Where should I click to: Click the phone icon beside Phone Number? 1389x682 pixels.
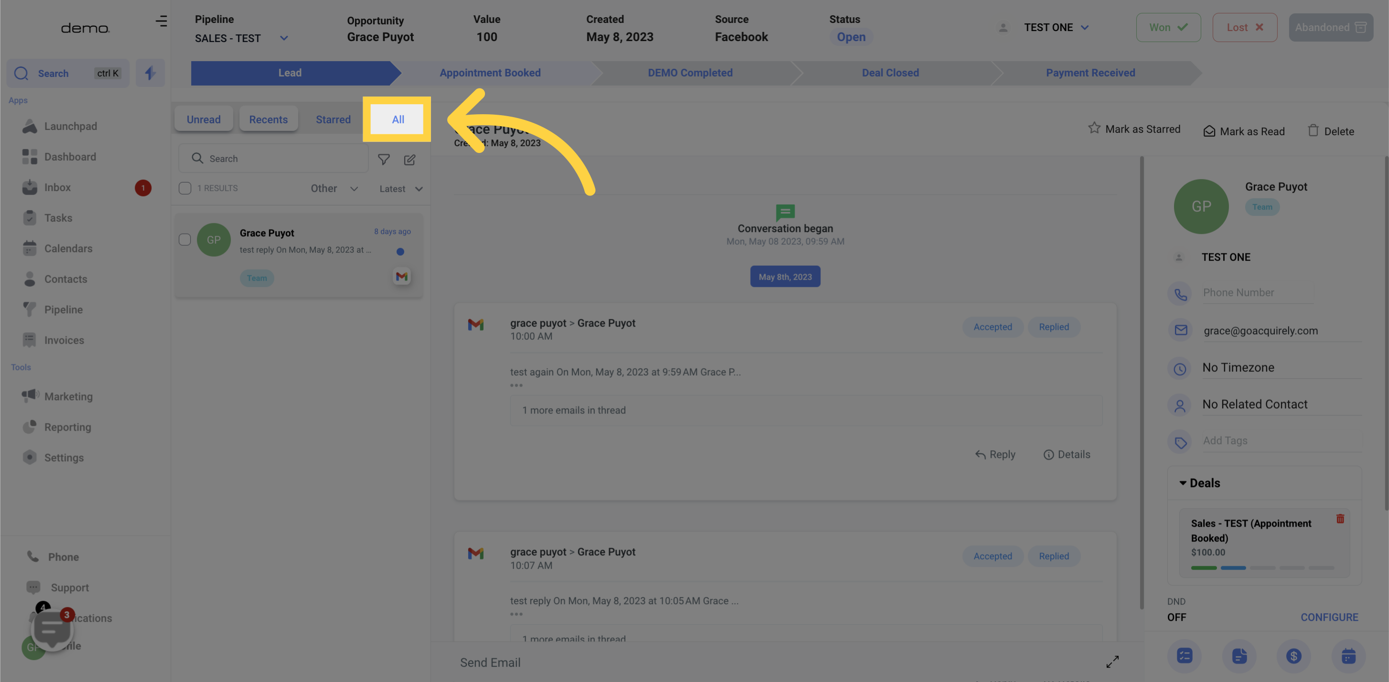pos(1180,294)
